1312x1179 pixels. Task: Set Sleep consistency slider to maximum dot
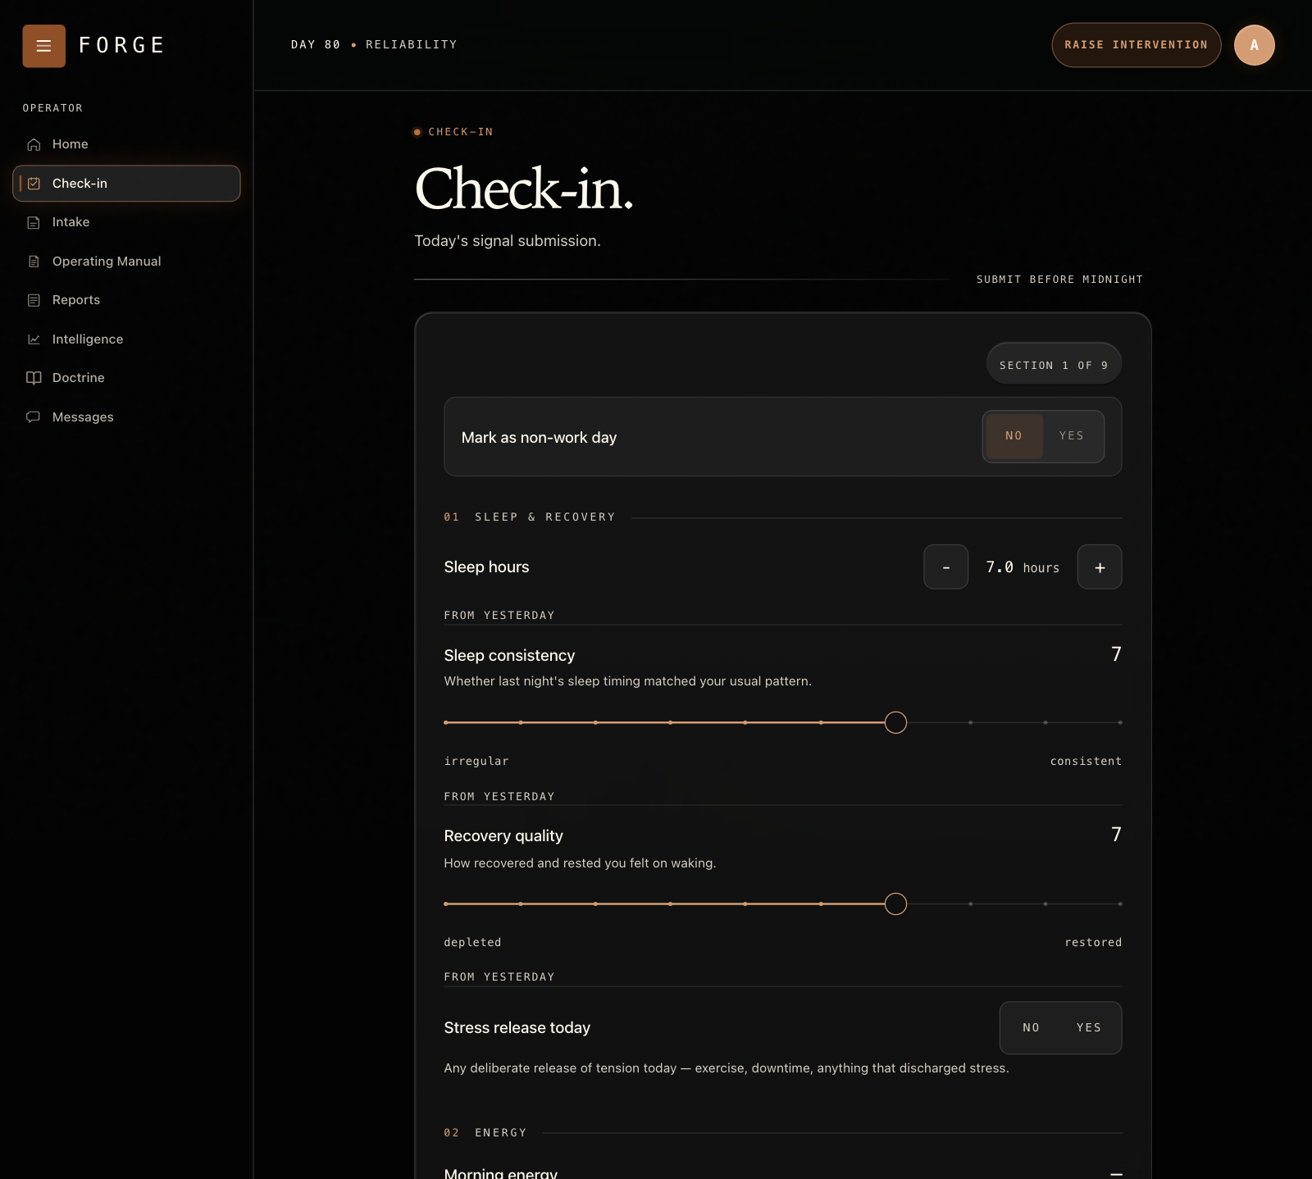click(x=1120, y=723)
